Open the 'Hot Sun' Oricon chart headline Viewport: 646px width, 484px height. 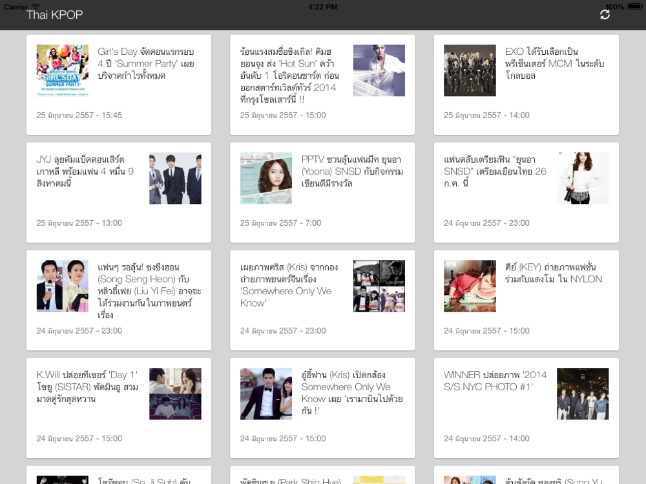(289, 76)
